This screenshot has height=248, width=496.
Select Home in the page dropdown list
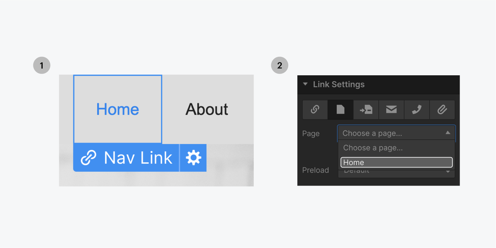[396, 162]
